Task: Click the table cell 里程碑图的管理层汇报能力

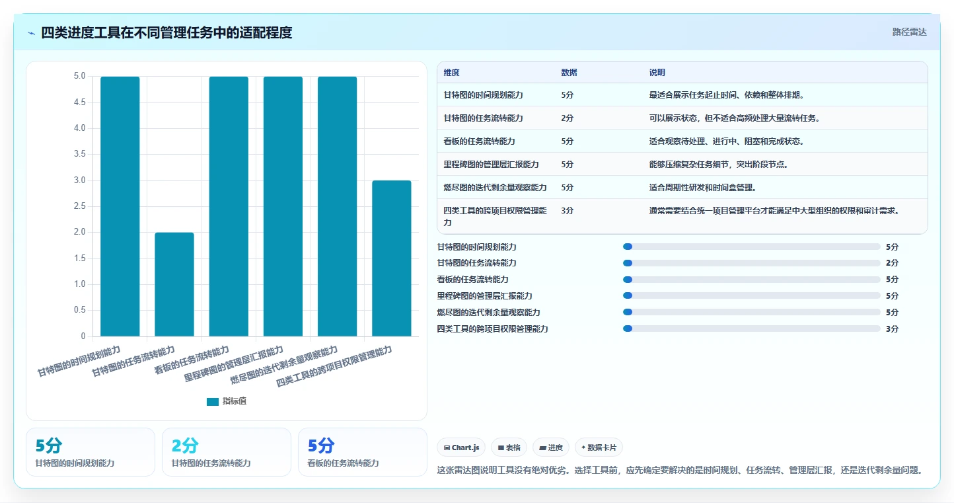Action: 492,165
